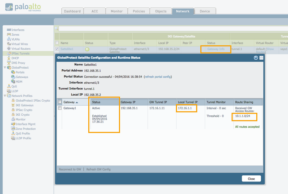This screenshot has height=194, width=288.
Task: Click the help icon in dialog header
Action: click(256, 57)
